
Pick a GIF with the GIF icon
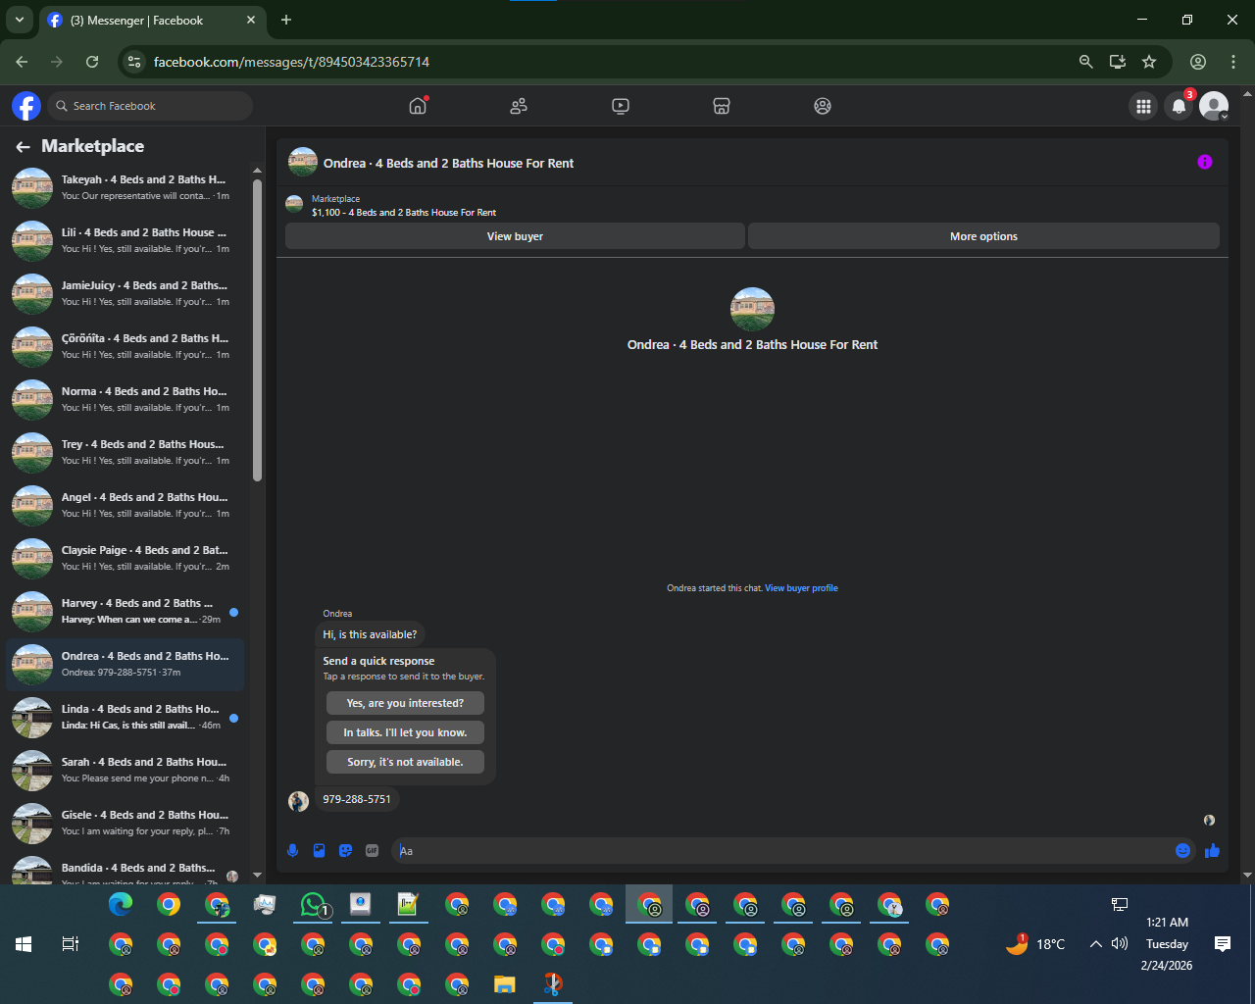pos(372,851)
